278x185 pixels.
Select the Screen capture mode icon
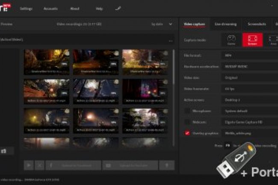(252, 40)
